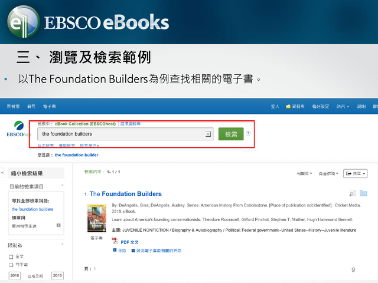Screen dimensions: 378x283
Task: Click The Foundation Builders book cover thumbnail
Action: pos(96,218)
